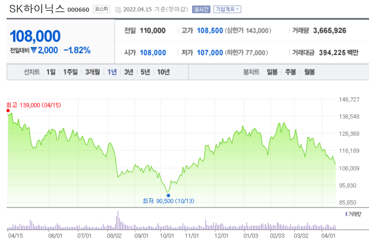This screenshot has width=369, height=240.
Task: Click the 거래대금 394,225 value
Action: coord(332,53)
